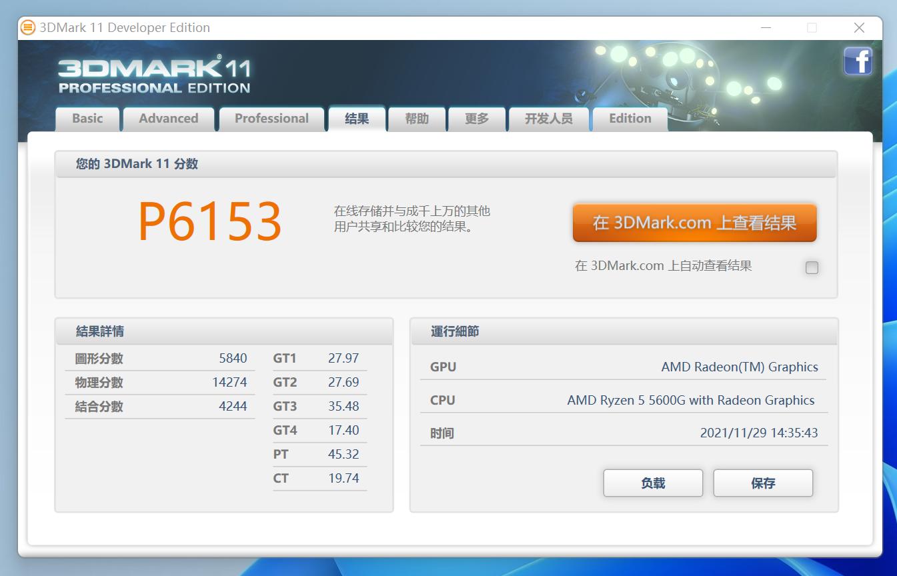Click the P6153 score text
This screenshot has height=576, width=897.
(x=210, y=222)
